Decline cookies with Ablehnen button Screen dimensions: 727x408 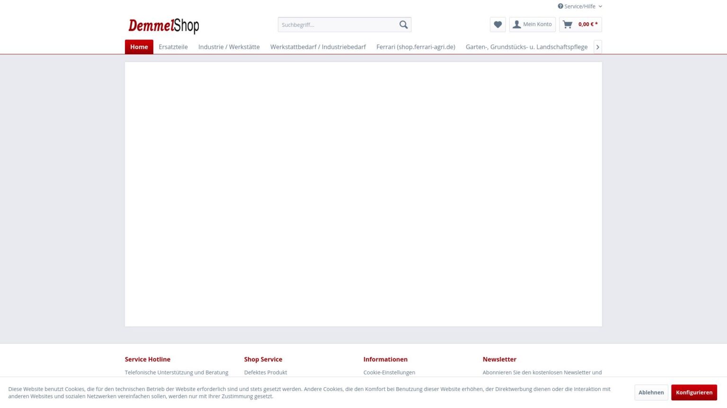tap(651, 392)
